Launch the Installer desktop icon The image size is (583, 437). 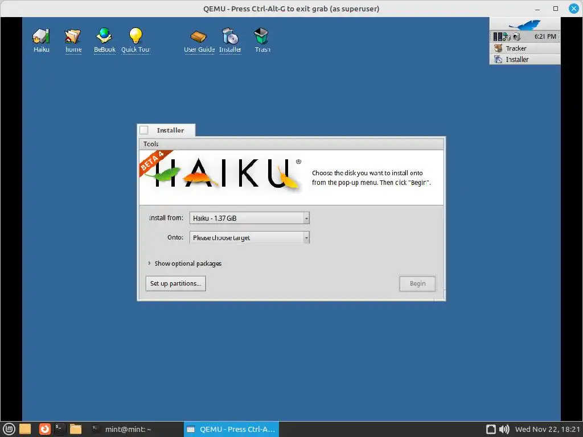(230, 40)
